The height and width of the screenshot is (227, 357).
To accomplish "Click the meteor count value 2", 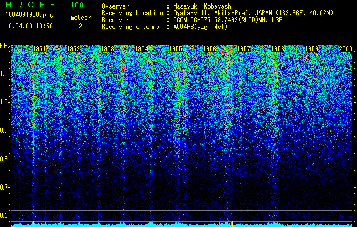I will (81, 26).
